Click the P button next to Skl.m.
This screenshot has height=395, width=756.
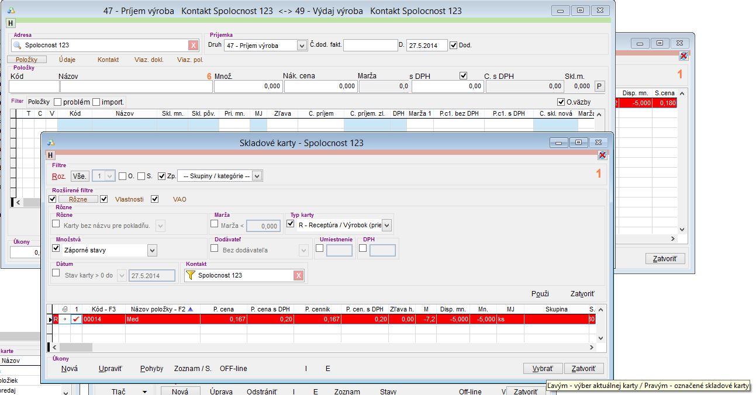click(599, 86)
